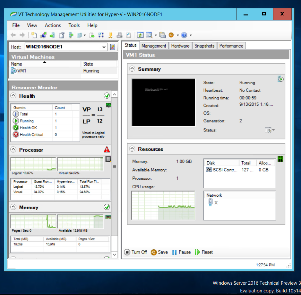The height and width of the screenshot is (295, 301).
Task: Click the Refresh toolbar icon
Action: click(x=140, y=35)
